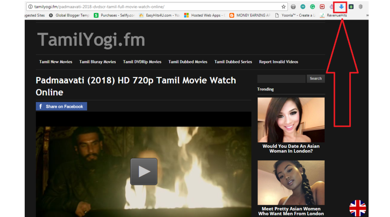
Task: Expand the bookmarks overflow chevron
Action: [x=367, y=16]
